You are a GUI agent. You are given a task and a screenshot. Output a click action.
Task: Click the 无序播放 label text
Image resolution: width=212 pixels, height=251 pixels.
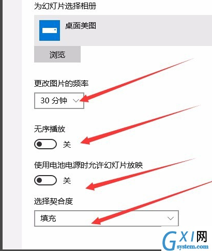[50, 129]
